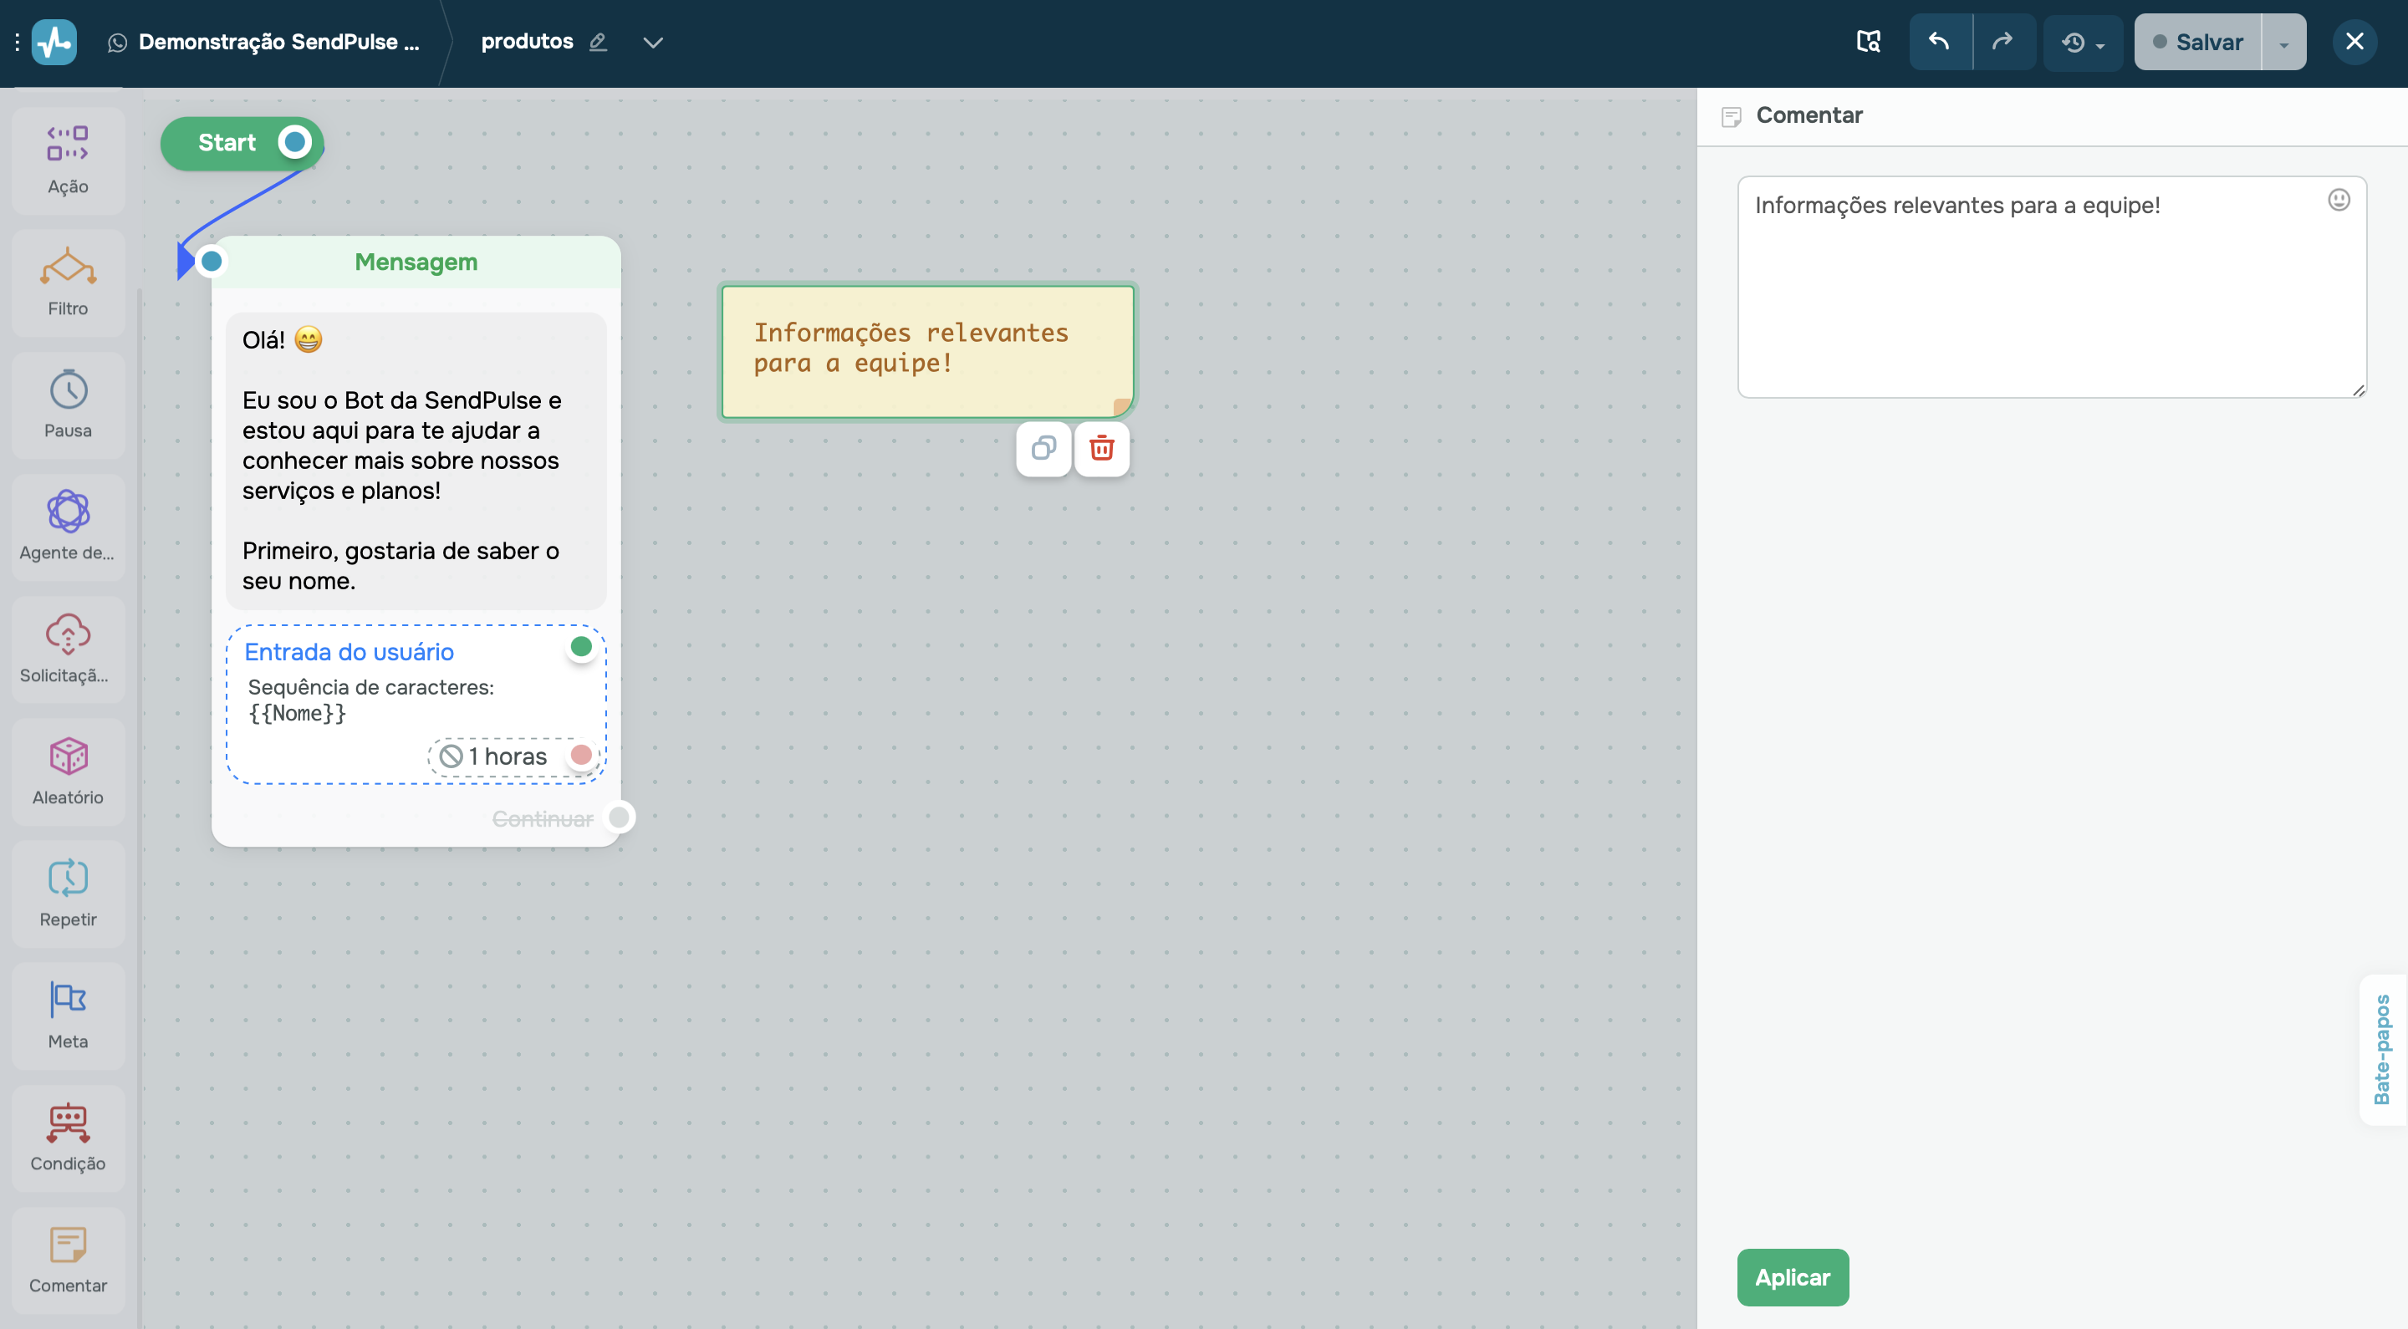Click the Mensagem block input connector
The image size is (2408, 1329).
coord(212,262)
